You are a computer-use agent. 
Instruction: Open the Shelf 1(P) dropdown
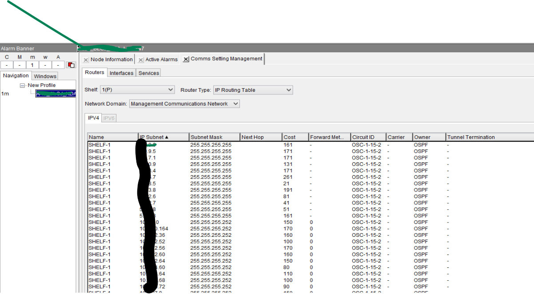(137, 90)
